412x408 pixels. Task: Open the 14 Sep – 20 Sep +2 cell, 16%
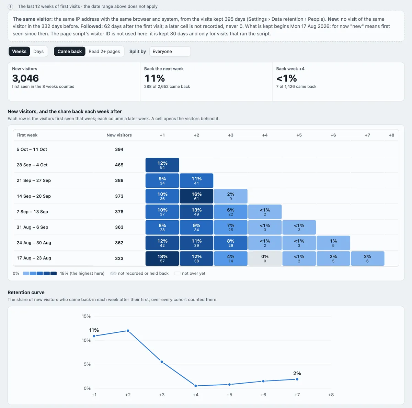click(x=196, y=196)
